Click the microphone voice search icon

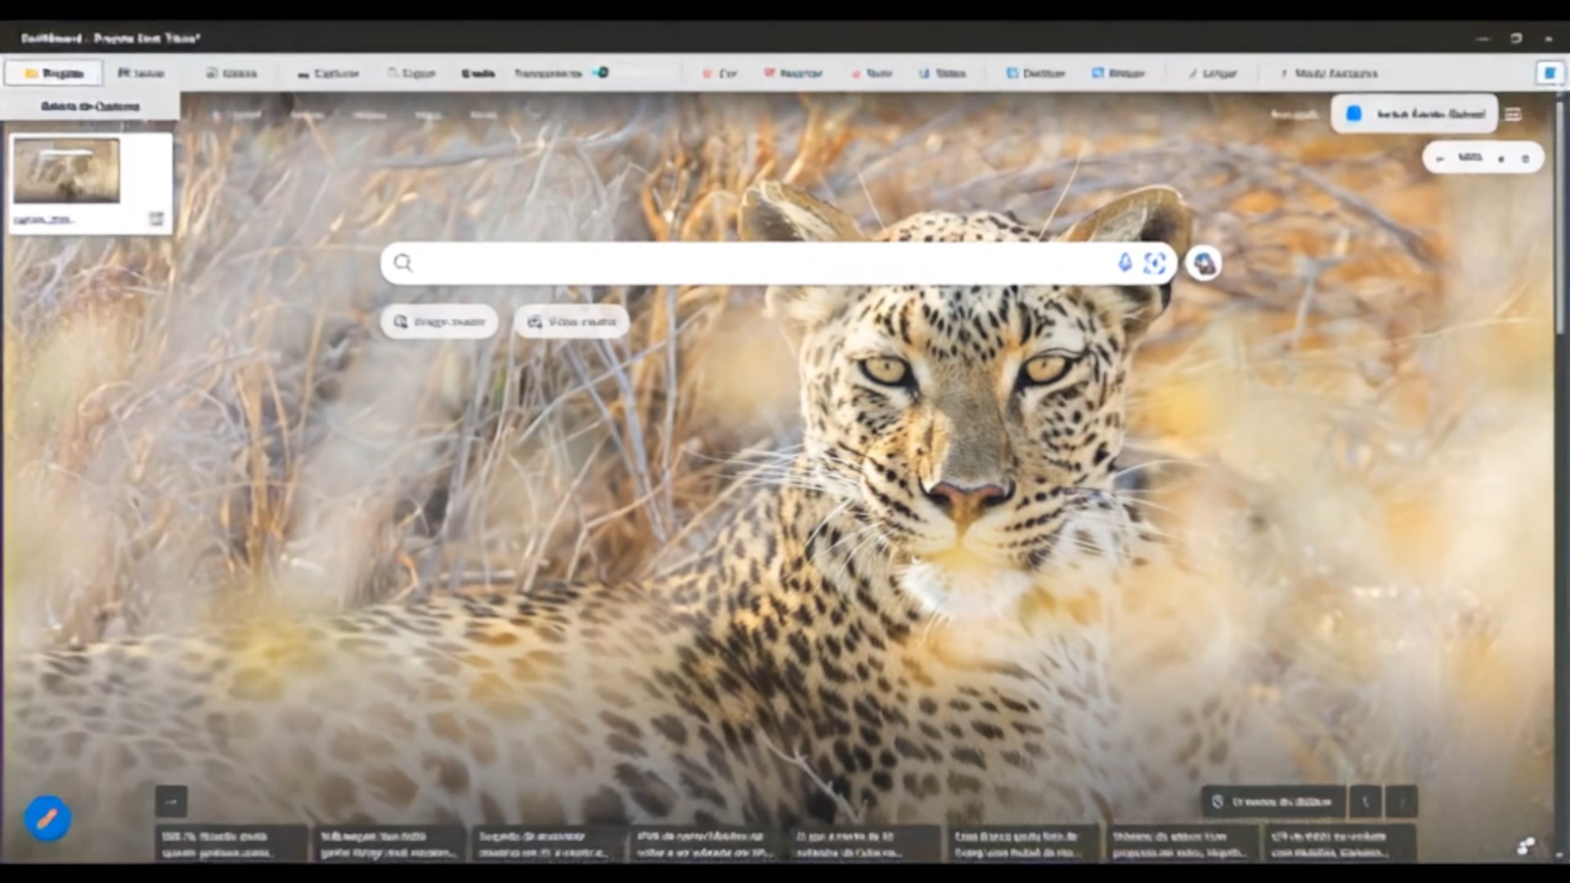1125,262
